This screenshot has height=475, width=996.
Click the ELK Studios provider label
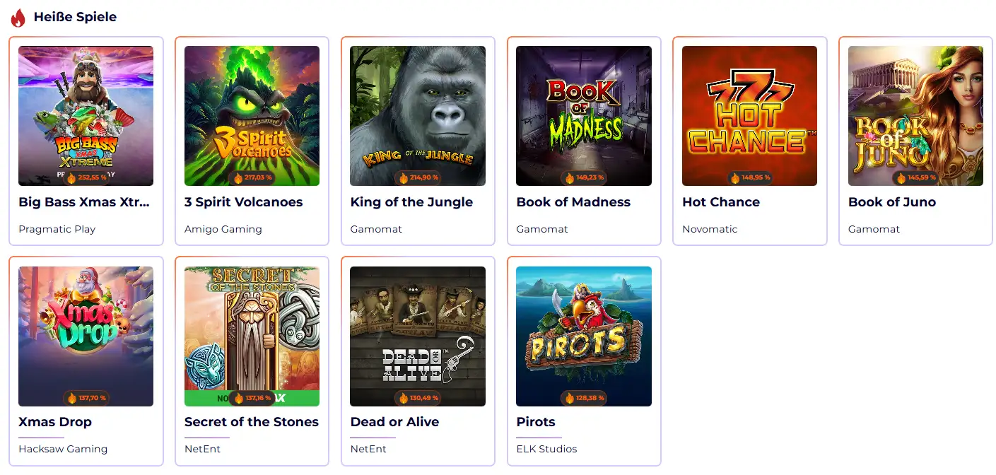point(546,449)
